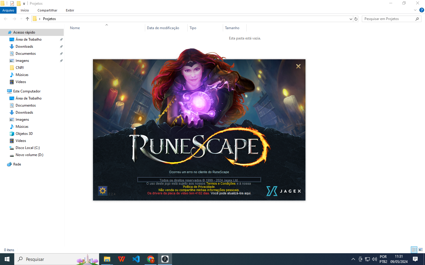Click the search magnifier icon in Explorer
This screenshot has width=425, height=265.
click(417, 19)
